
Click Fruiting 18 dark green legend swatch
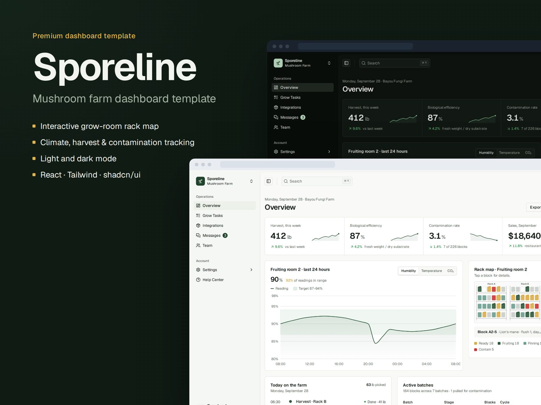499,343
